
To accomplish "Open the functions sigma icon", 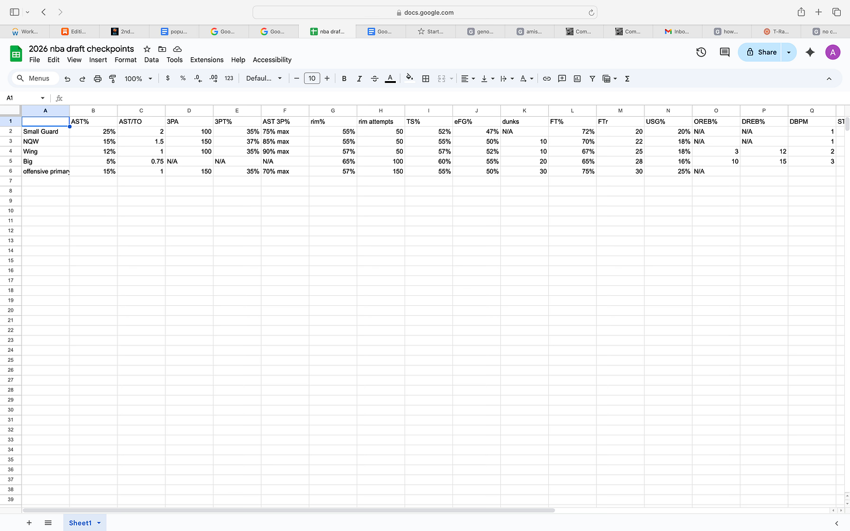I will click(627, 78).
